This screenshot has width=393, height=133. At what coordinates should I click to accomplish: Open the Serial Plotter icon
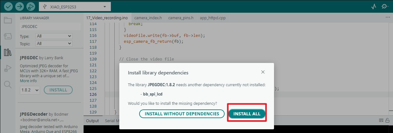click(374, 7)
